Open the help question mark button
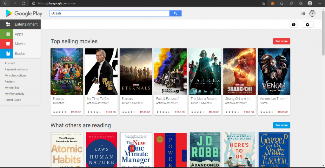325x168 pixels. (294, 25)
